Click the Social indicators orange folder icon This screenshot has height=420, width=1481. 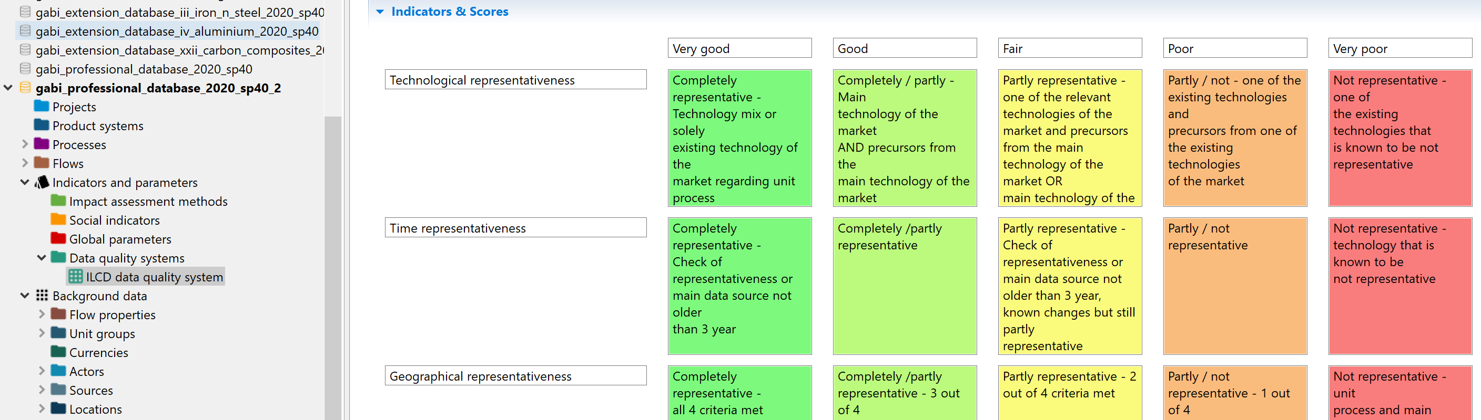[58, 220]
